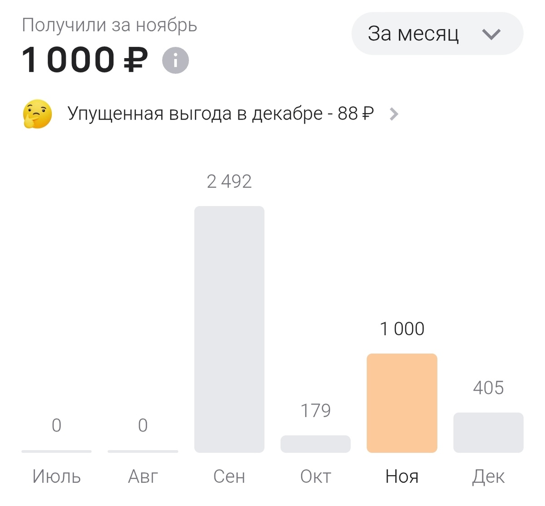
Task: Click the info icon next to 1 000 ₽
Action: click(176, 60)
